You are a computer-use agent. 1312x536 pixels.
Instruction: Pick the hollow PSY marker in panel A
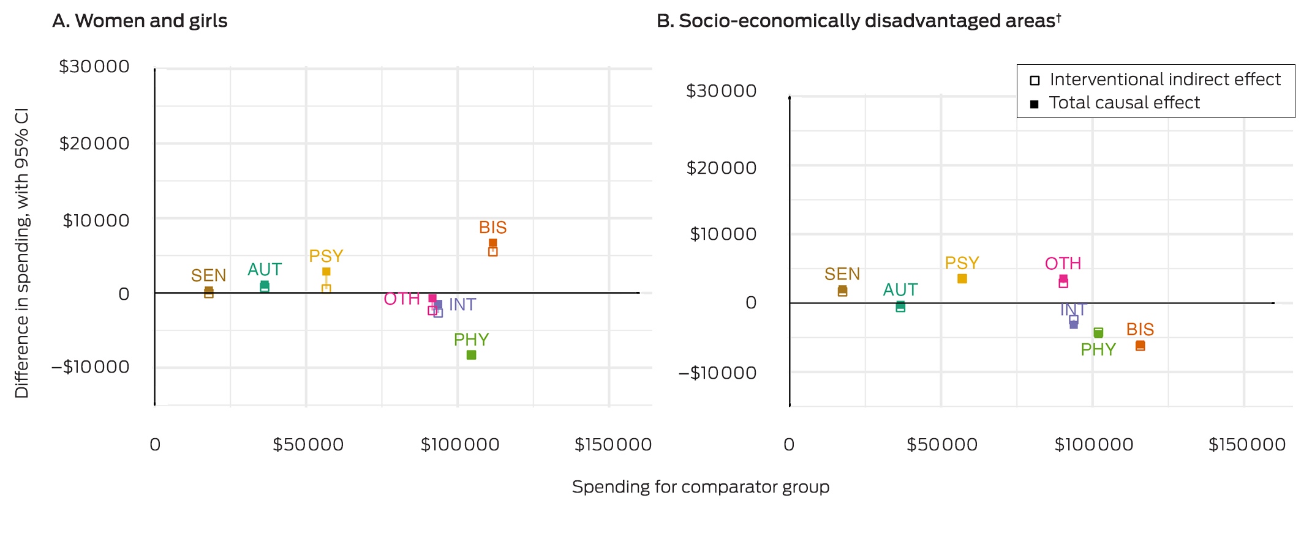tap(326, 289)
